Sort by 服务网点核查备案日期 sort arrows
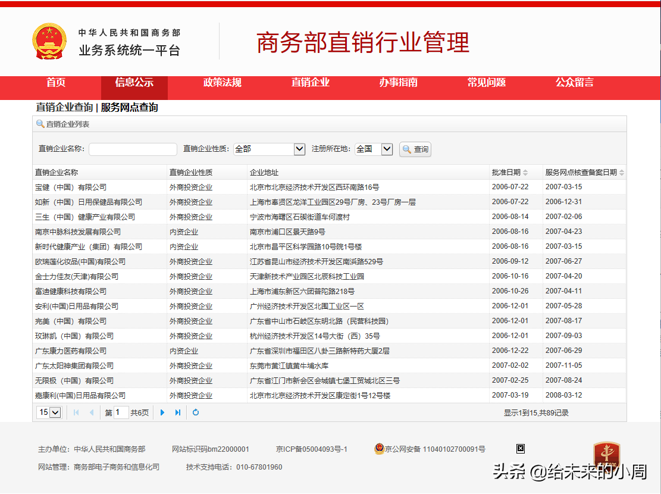This screenshot has width=661, height=494. [x=622, y=173]
